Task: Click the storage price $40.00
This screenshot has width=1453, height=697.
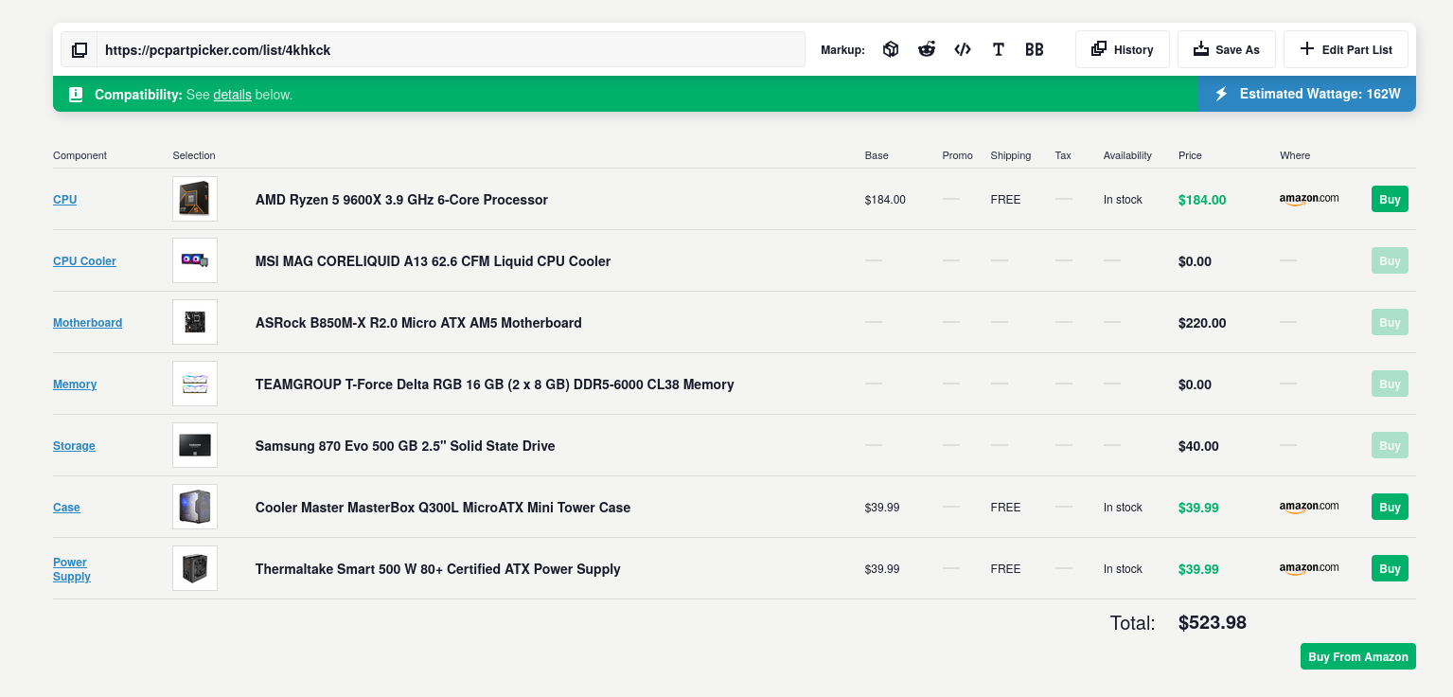Action: pyautogui.click(x=1198, y=446)
